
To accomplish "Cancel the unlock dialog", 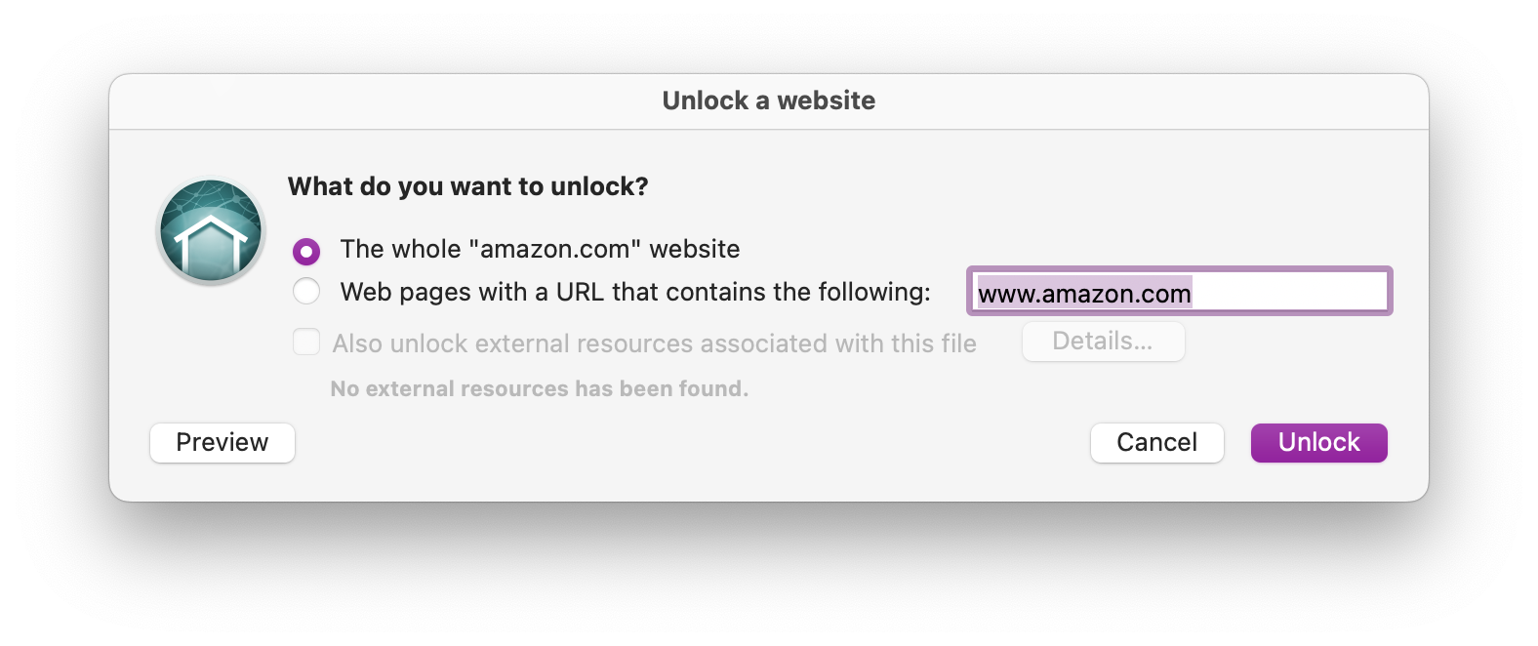I will point(1156,443).
